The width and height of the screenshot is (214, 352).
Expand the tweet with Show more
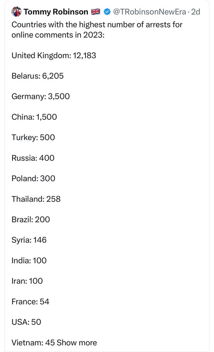77,343
